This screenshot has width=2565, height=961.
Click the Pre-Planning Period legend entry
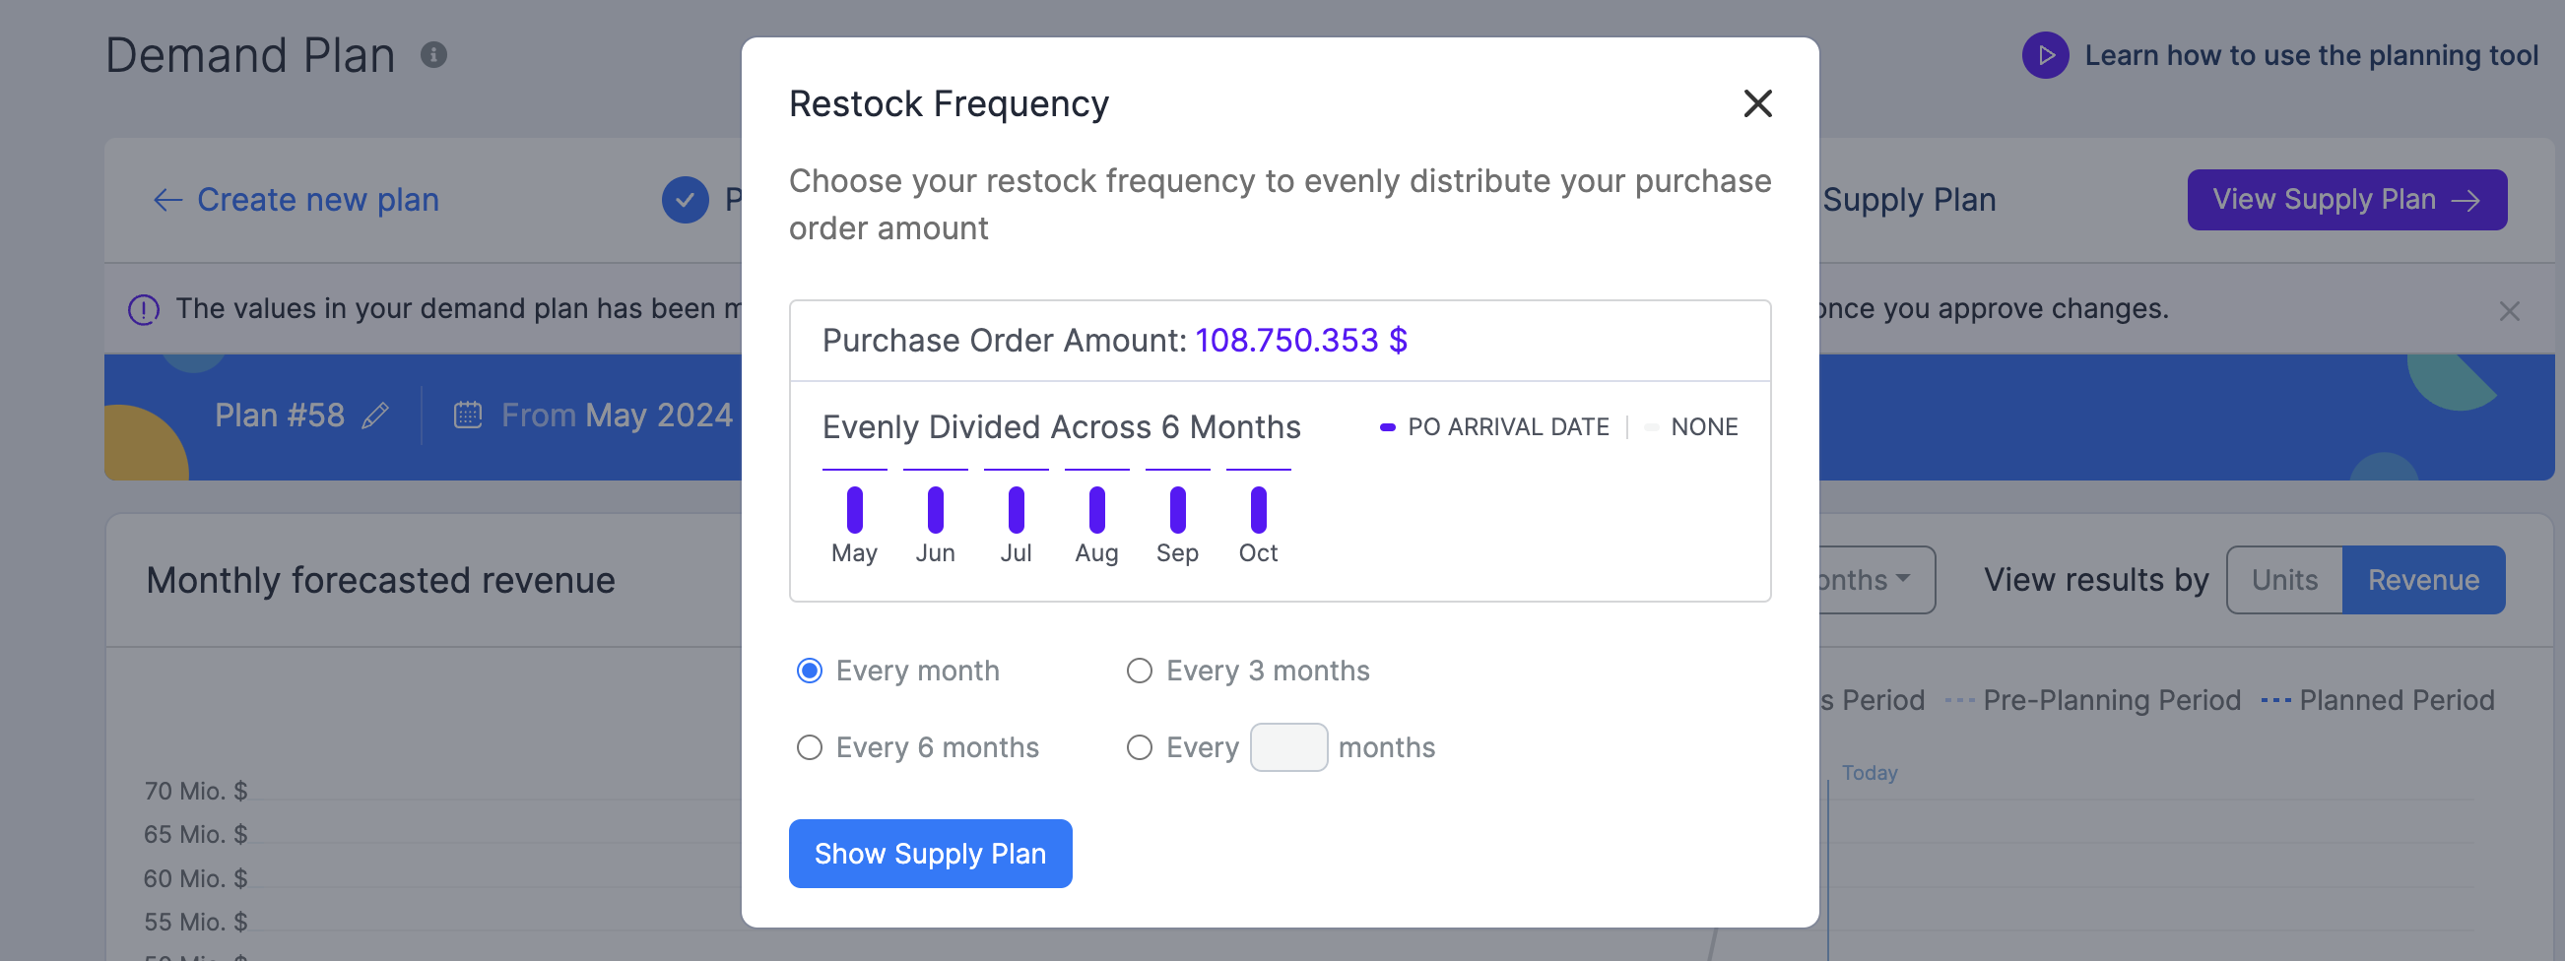(x=2093, y=700)
